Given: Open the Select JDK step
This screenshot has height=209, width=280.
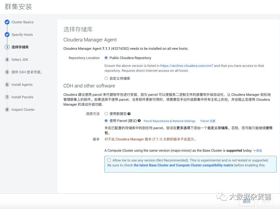Looking at the screenshot, I should click(x=20, y=60).
